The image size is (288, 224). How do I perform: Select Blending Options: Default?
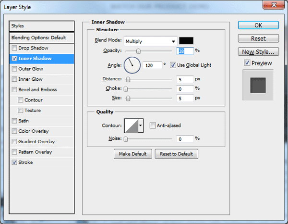(42, 38)
